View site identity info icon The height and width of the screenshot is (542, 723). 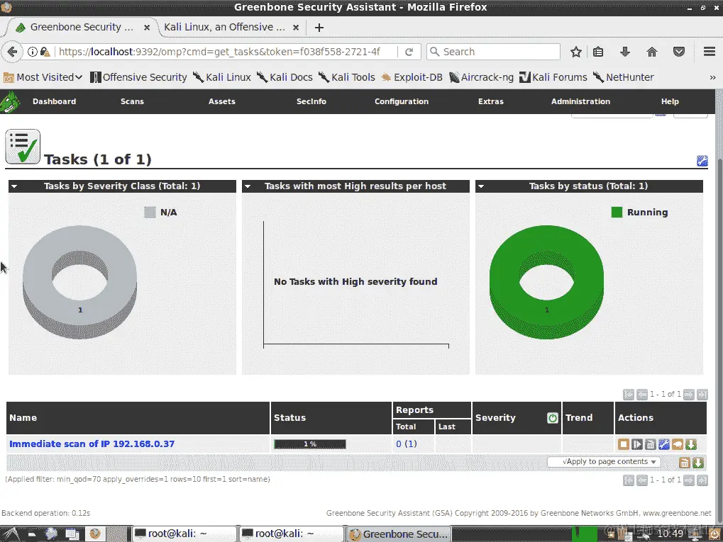tap(32, 52)
